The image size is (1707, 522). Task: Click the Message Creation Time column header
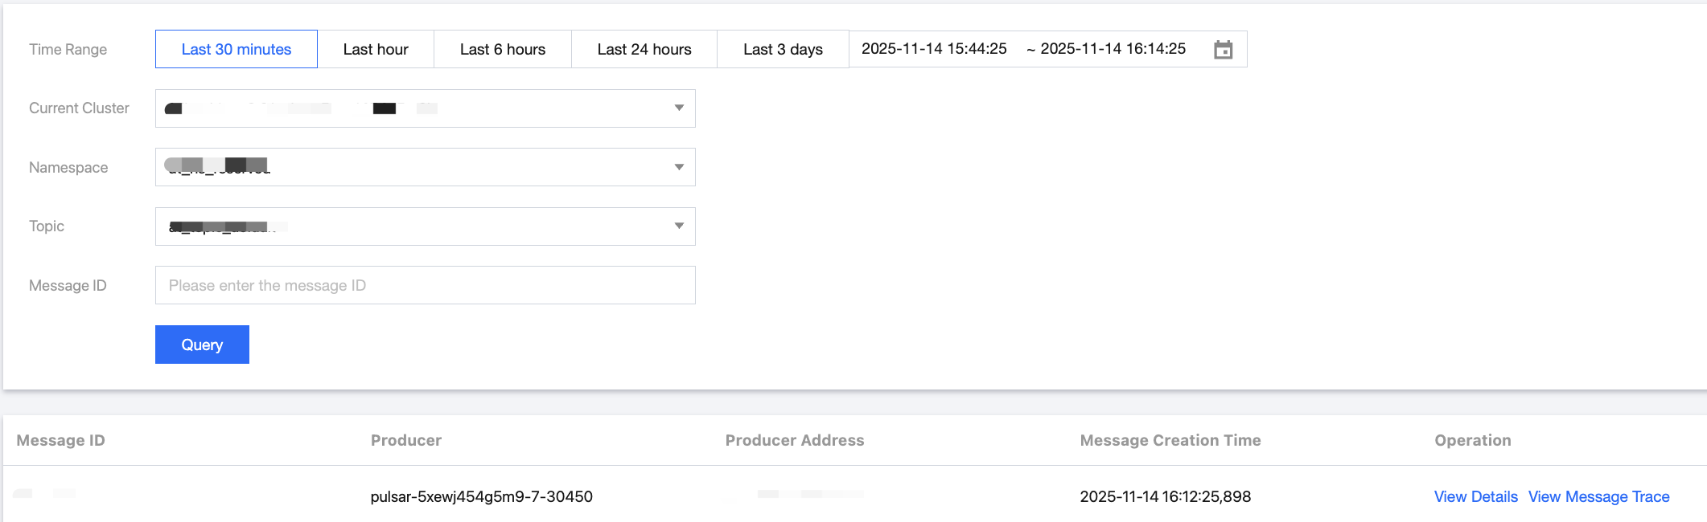pyautogui.click(x=1170, y=440)
